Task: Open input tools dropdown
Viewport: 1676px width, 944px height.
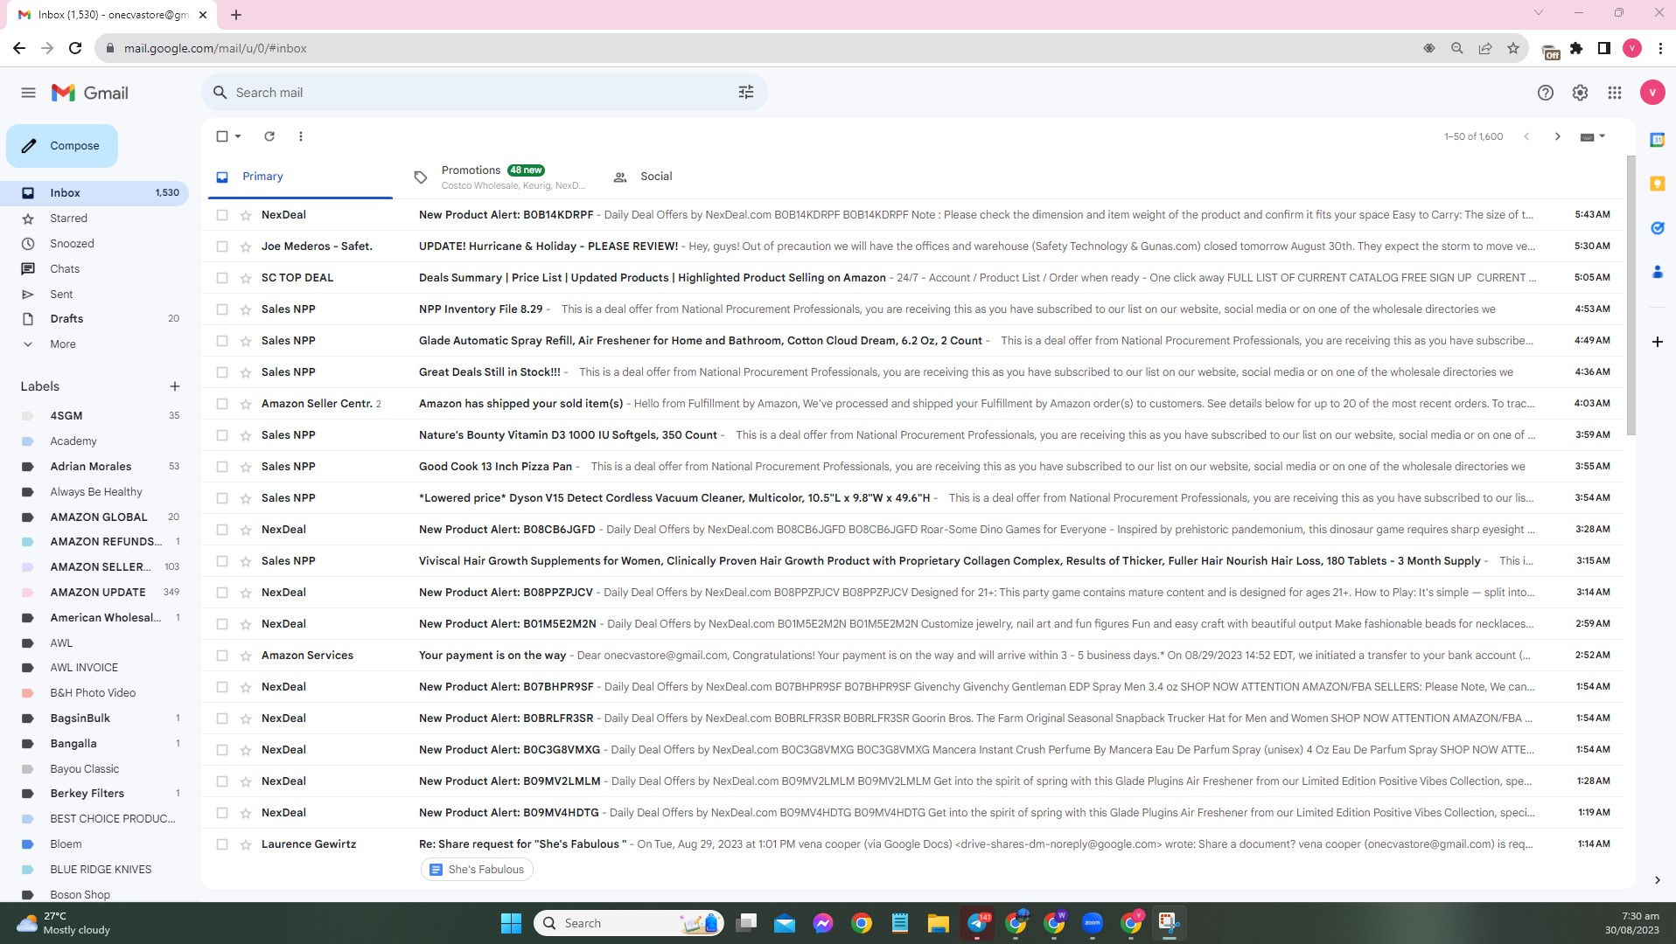Action: pos(1592,136)
